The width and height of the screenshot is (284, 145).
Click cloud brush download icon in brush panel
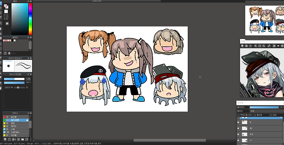5,139
